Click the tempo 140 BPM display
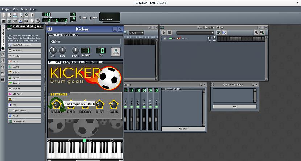 (47, 14)
